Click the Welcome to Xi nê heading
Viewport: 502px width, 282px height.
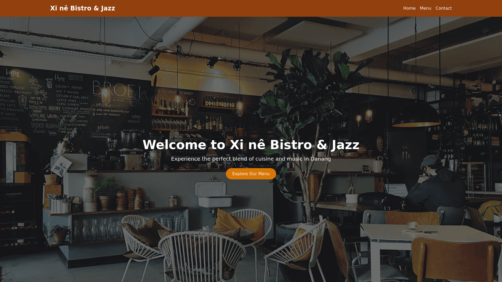(x=251, y=145)
